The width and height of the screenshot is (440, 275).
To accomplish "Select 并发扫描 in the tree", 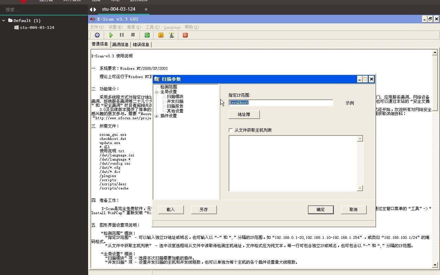I will (x=175, y=101).
